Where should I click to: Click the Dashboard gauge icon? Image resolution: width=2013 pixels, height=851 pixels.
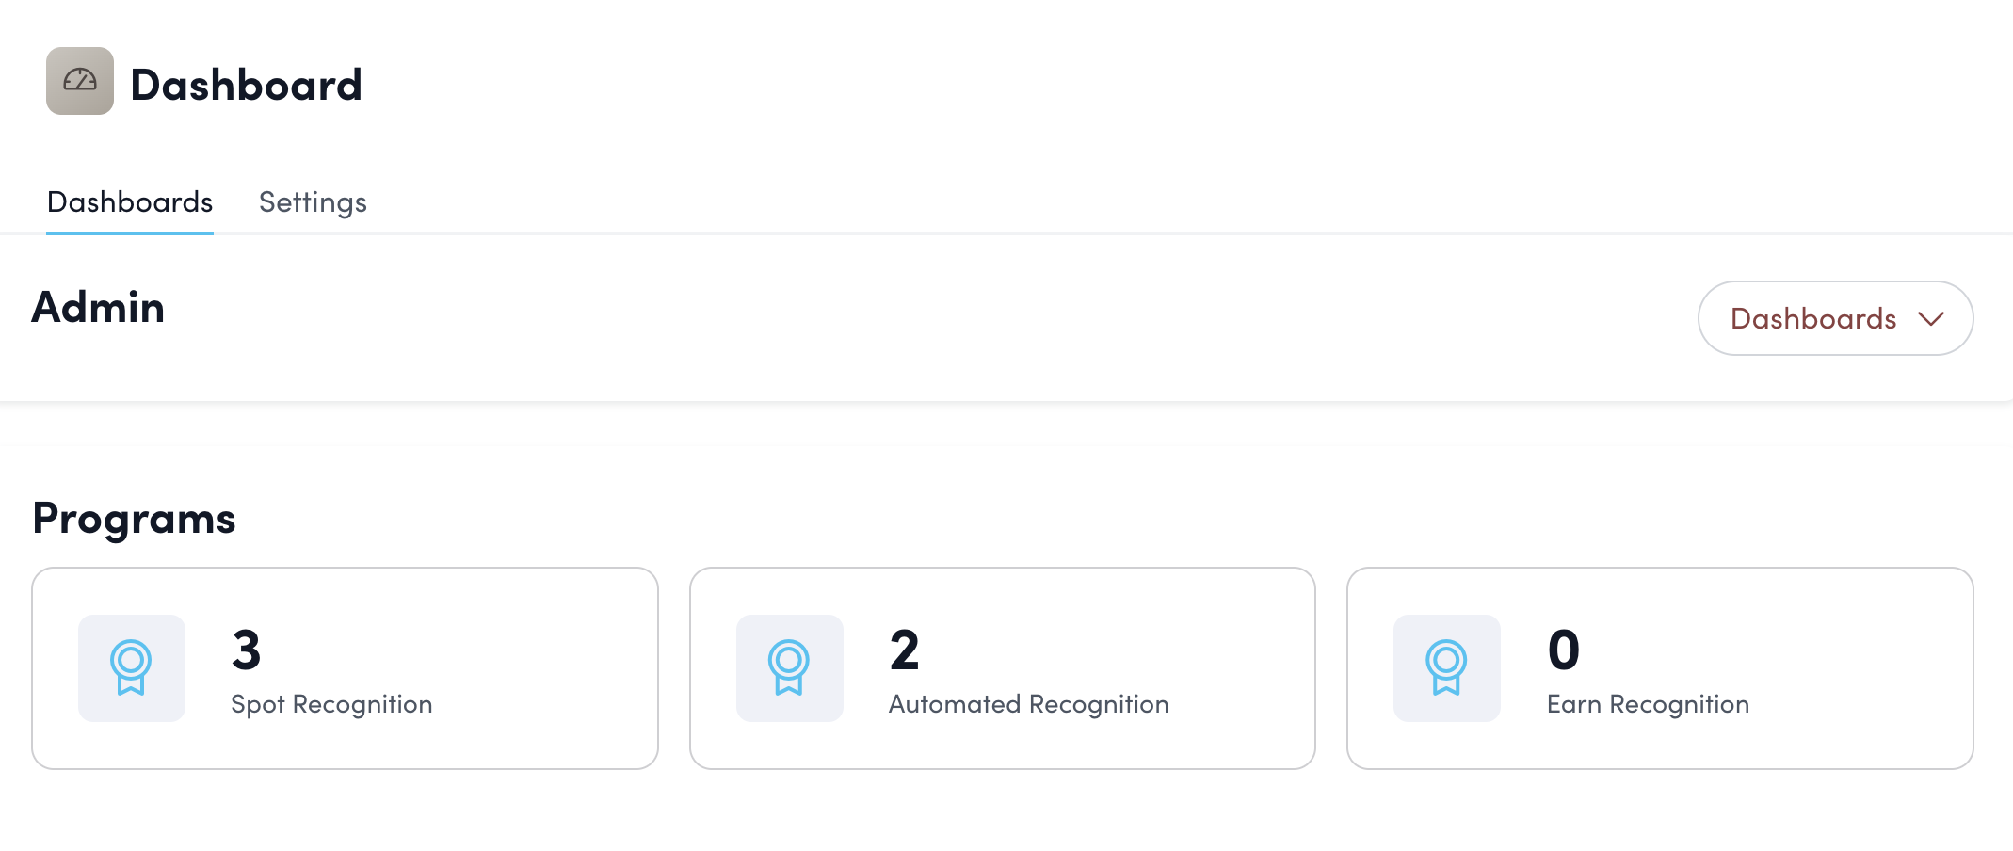[80, 81]
